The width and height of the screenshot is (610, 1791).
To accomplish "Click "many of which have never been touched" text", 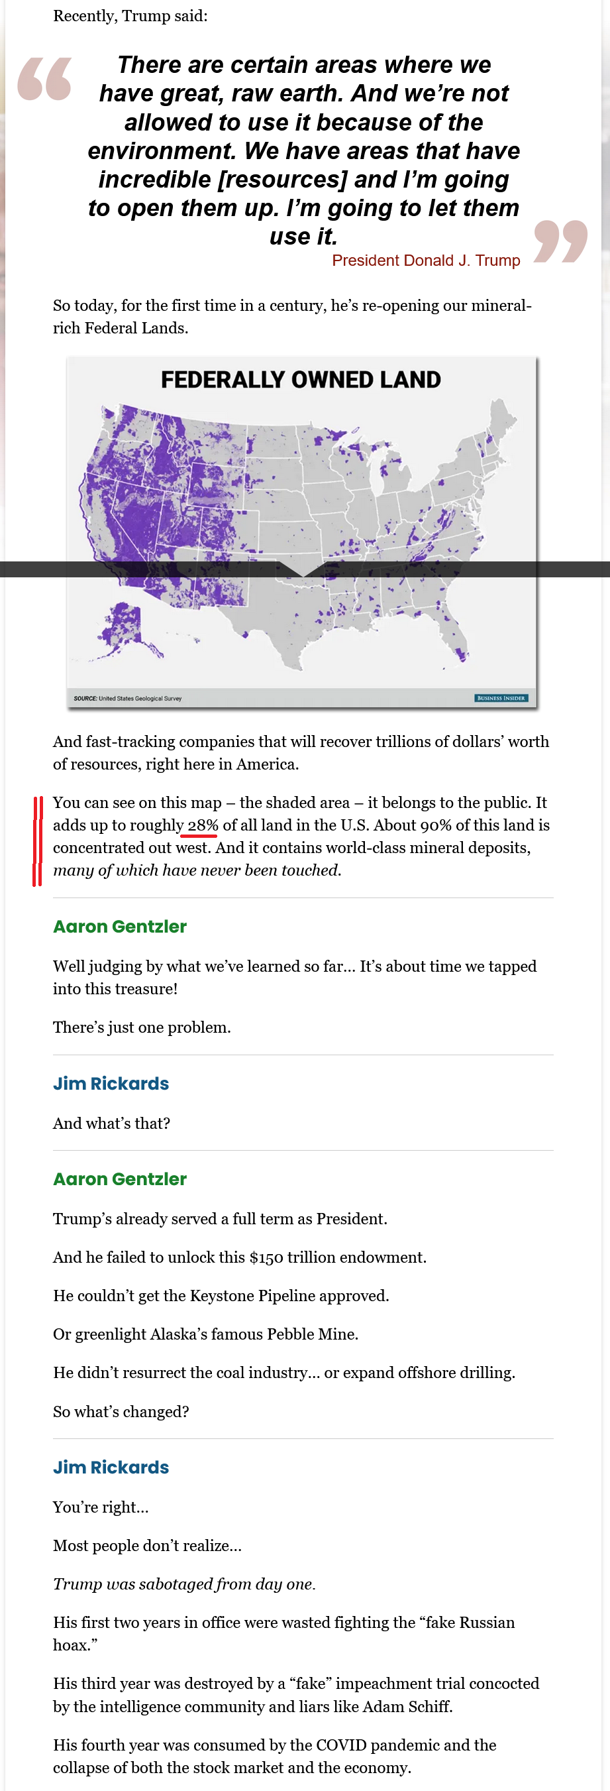I will tap(197, 870).
